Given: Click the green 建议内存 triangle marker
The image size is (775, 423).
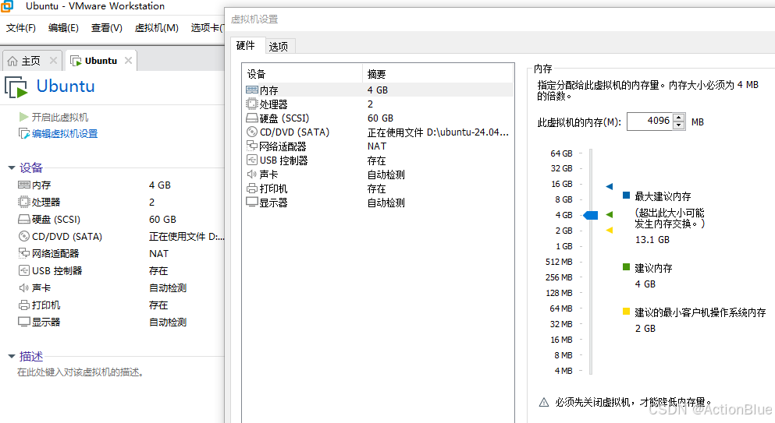Looking at the screenshot, I should tap(610, 215).
